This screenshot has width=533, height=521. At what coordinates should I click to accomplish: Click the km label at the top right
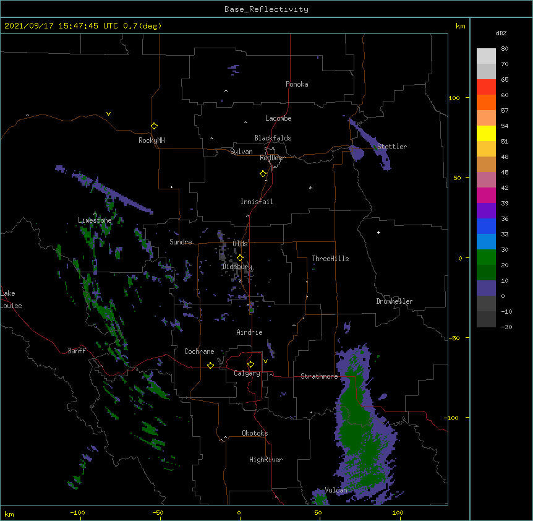coord(460,26)
